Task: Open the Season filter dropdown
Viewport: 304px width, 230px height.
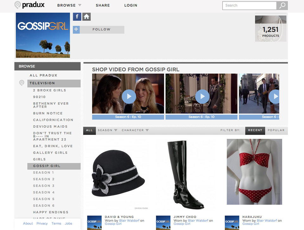Action: tap(107, 130)
